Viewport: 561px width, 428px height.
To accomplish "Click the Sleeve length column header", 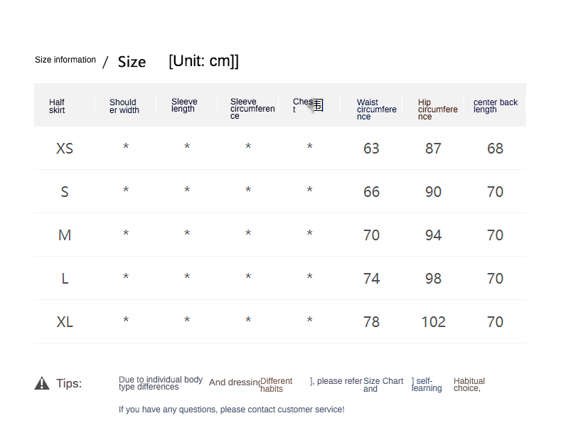I will [x=184, y=105].
